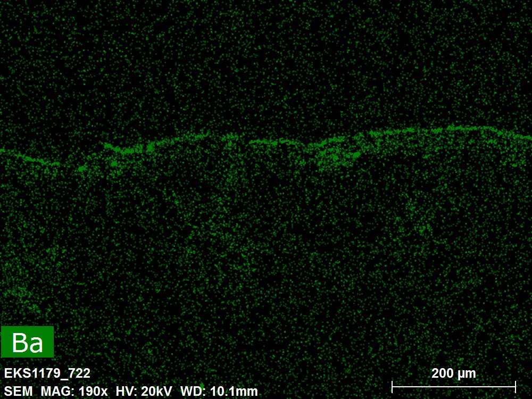532x399 pixels.
Task: Click the isolated bright spot below left band
Action: 82,169
